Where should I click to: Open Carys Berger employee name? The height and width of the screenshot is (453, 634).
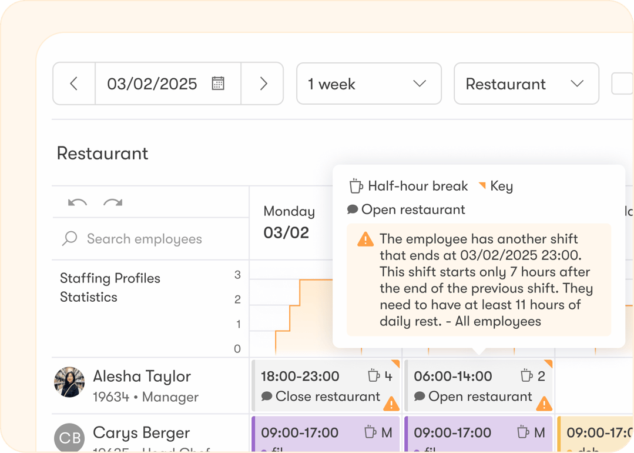click(142, 433)
